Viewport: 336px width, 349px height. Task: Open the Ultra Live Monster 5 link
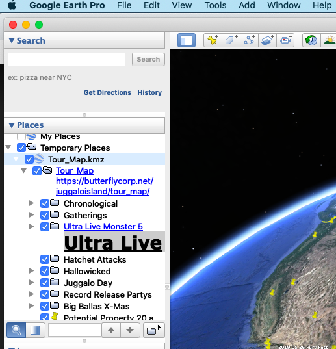(x=103, y=227)
